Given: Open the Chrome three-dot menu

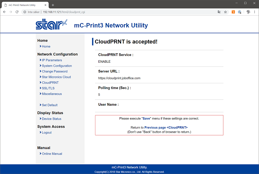Looking at the screenshot, I should click(255, 12).
